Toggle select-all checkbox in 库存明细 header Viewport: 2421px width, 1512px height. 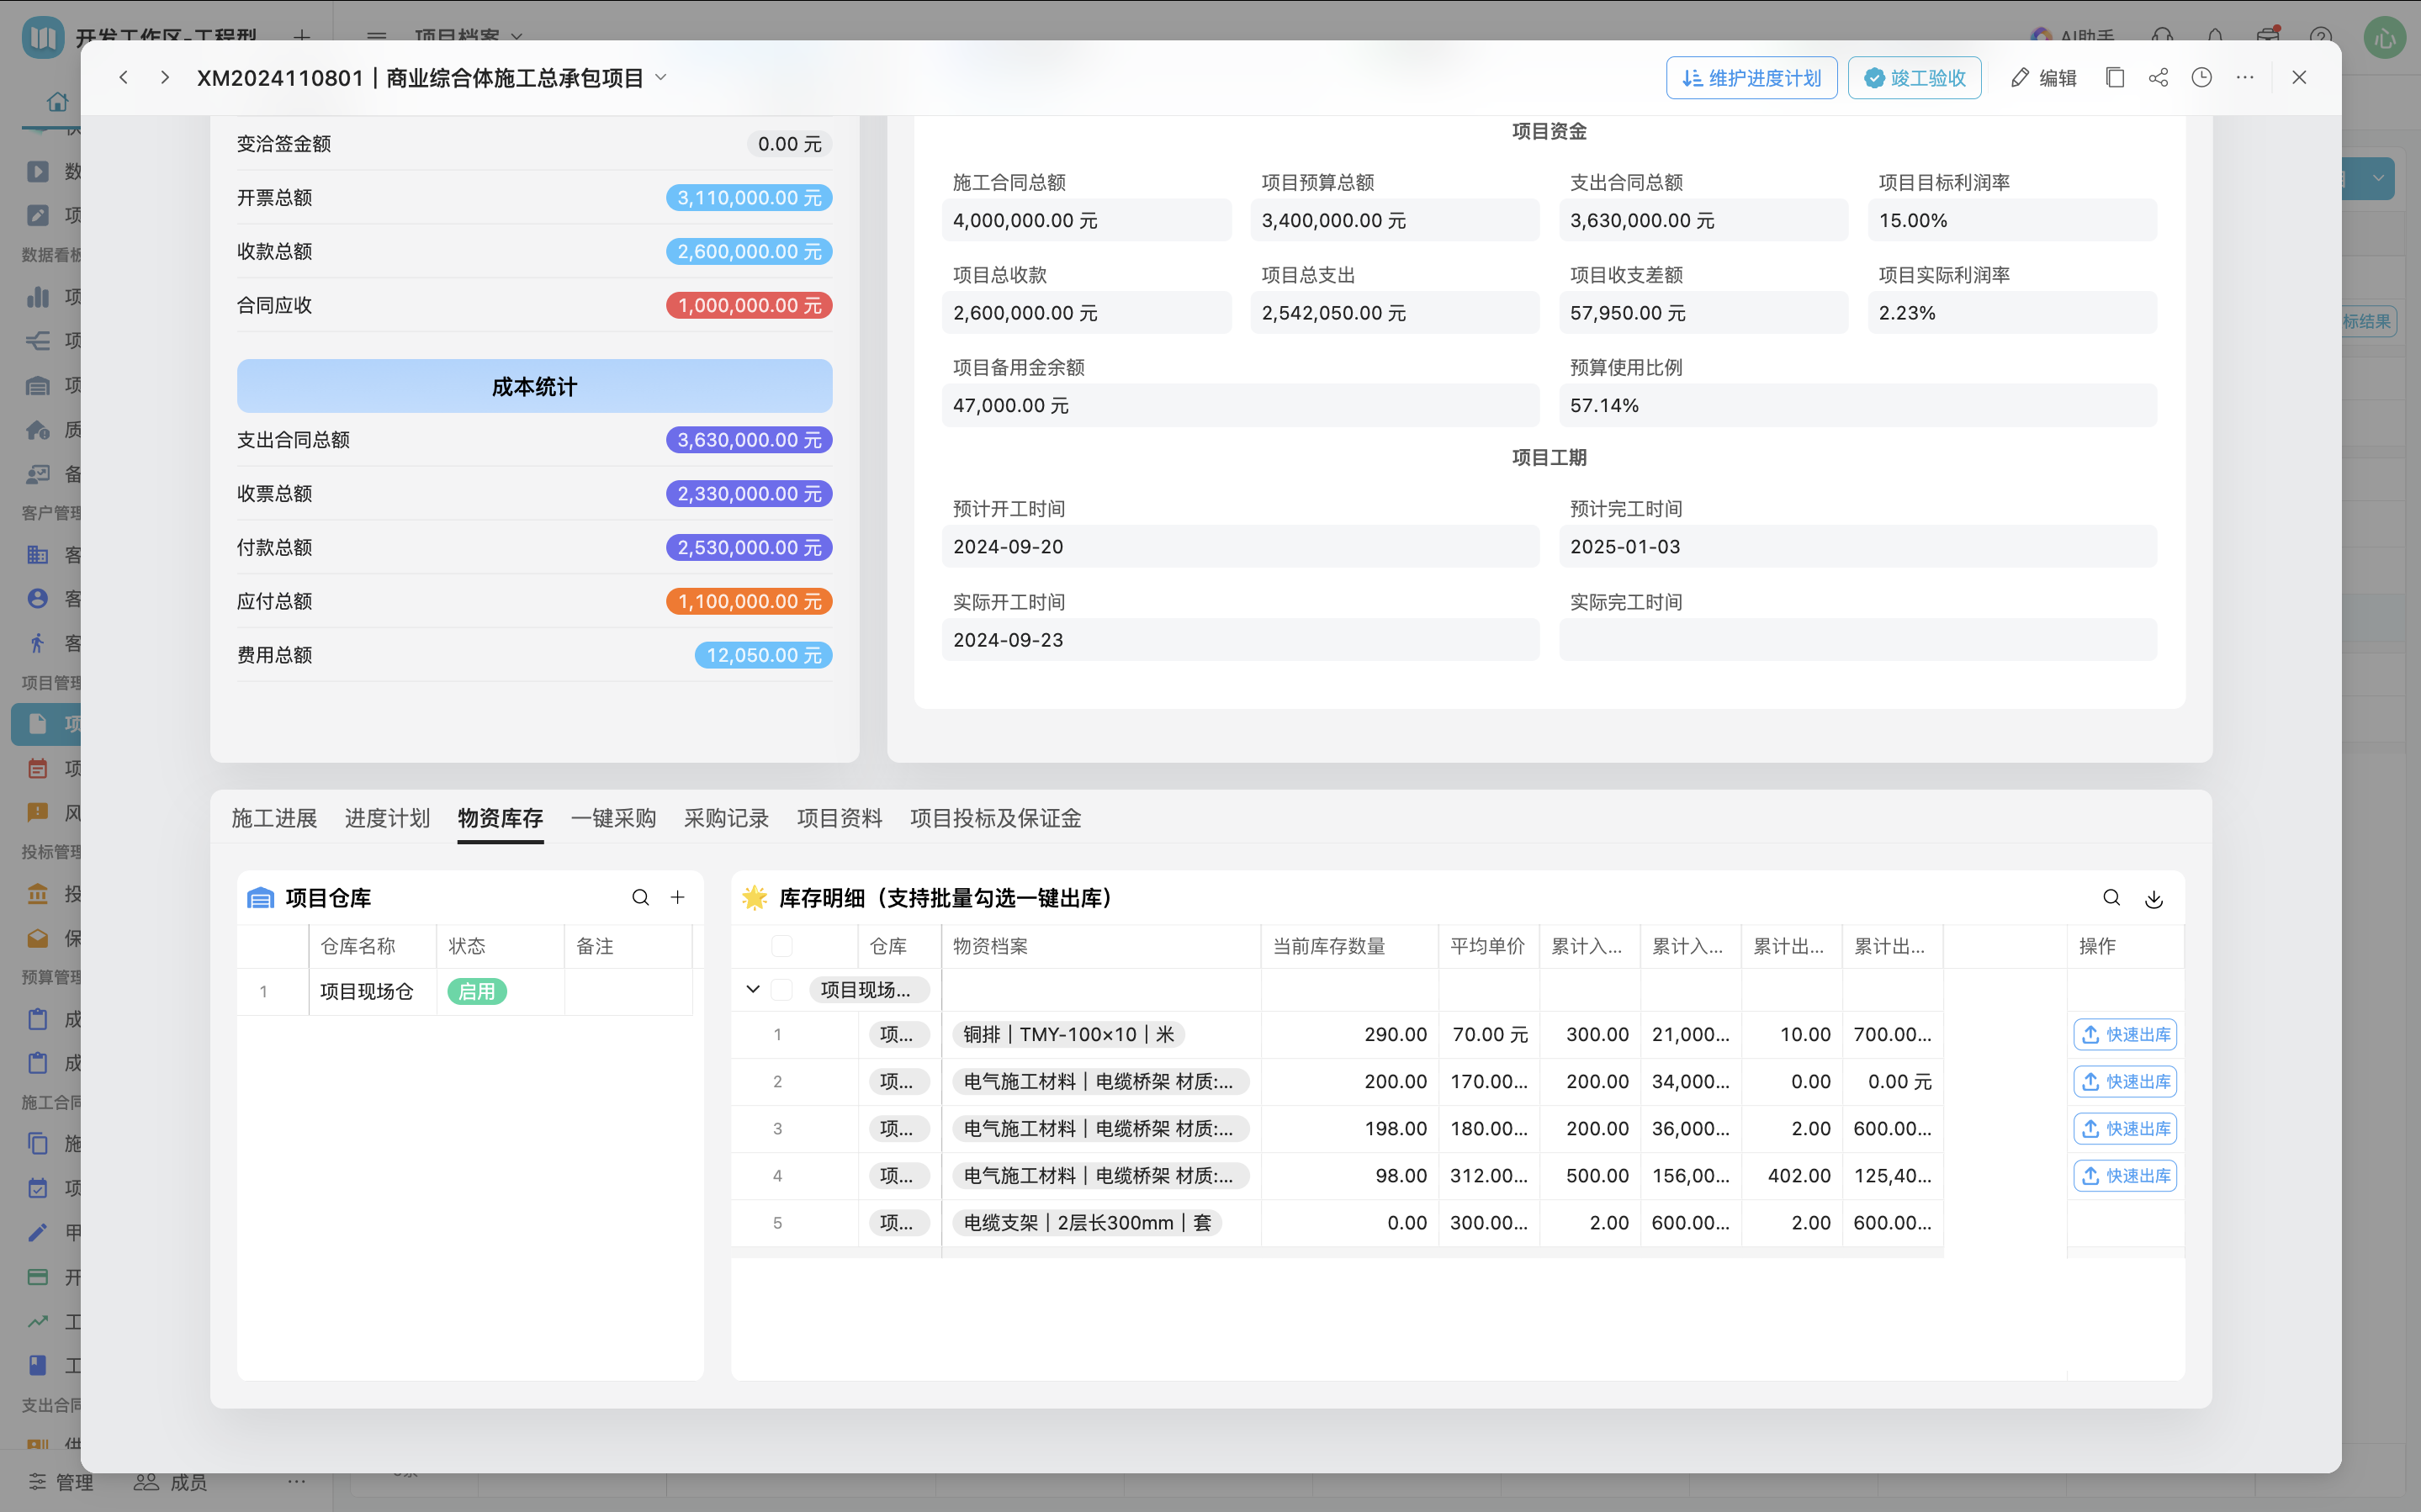pyautogui.click(x=782, y=945)
